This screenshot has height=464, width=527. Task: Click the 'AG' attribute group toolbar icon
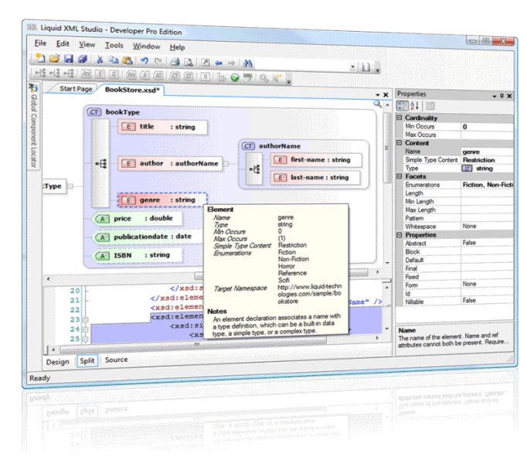pyautogui.click(x=158, y=75)
